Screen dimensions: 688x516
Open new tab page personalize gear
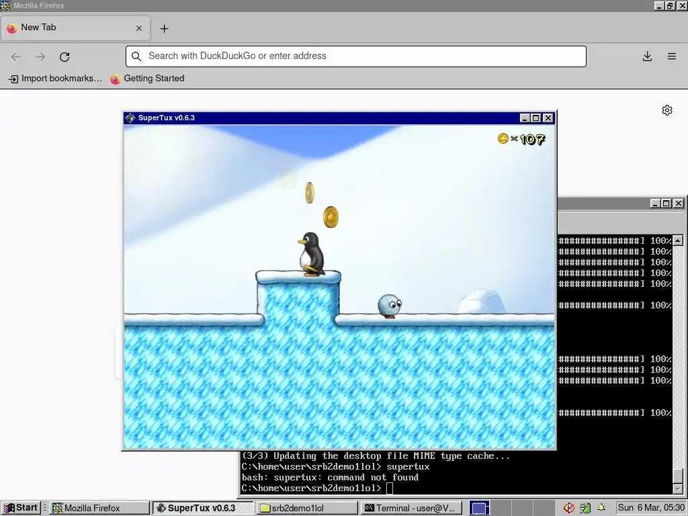click(x=667, y=110)
